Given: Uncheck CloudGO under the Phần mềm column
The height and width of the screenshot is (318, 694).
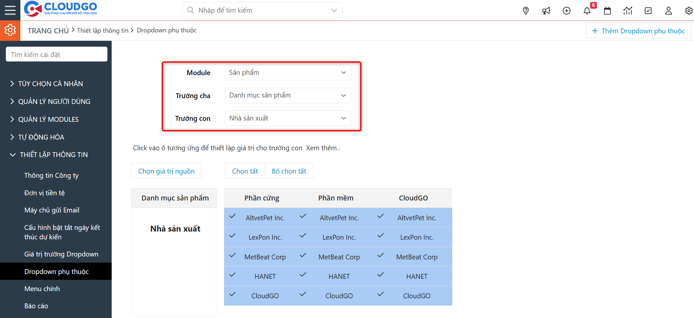Looking at the screenshot, I should pyautogui.click(x=302, y=295).
